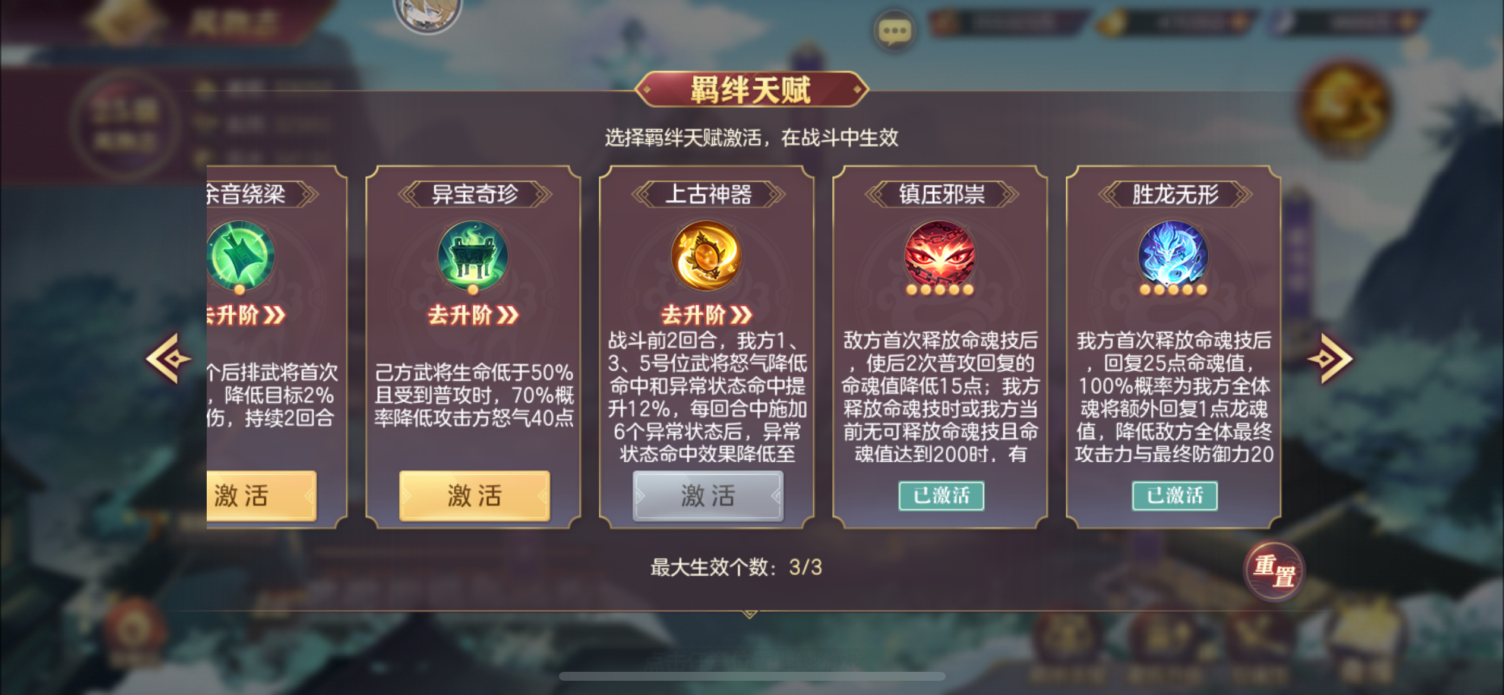The image size is (1504, 695).
Task: Deactivate the 已激活 toggle under 镇压邪祟
Action: 941,495
